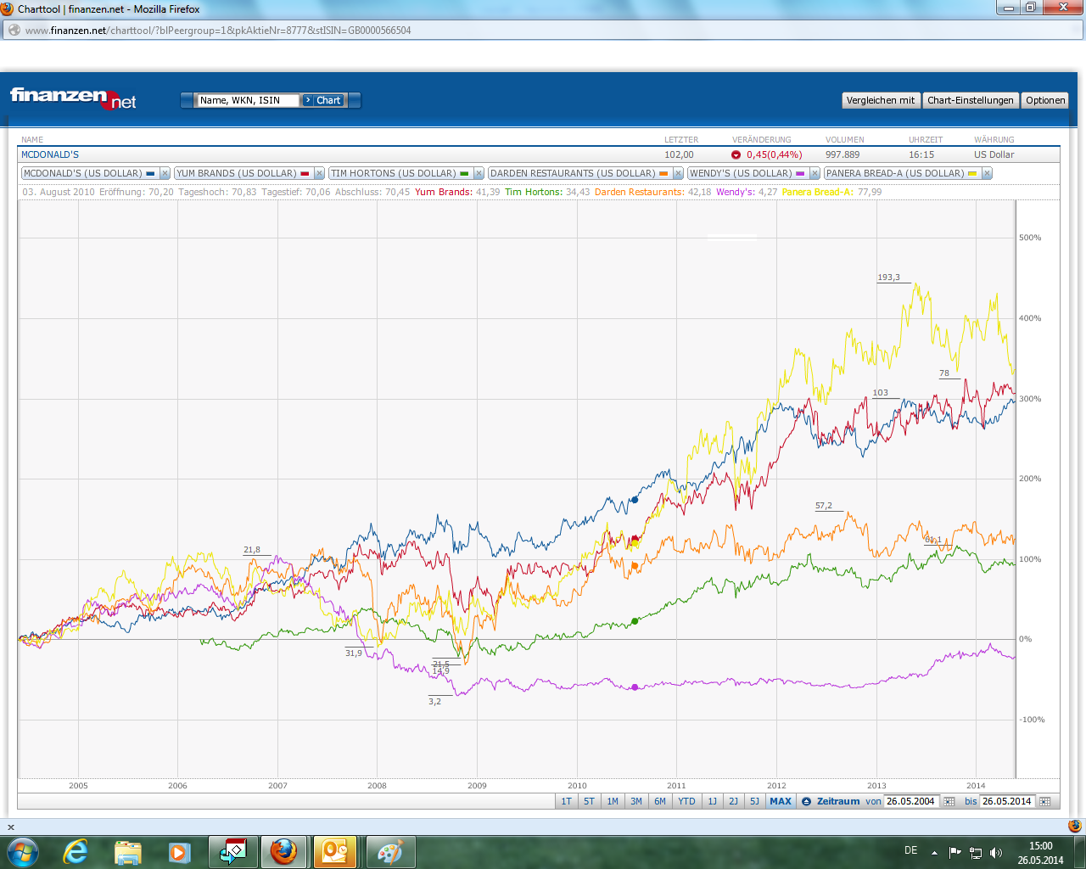The width and height of the screenshot is (1086, 869).
Task: Open the Optionen menu
Action: 1045,100
